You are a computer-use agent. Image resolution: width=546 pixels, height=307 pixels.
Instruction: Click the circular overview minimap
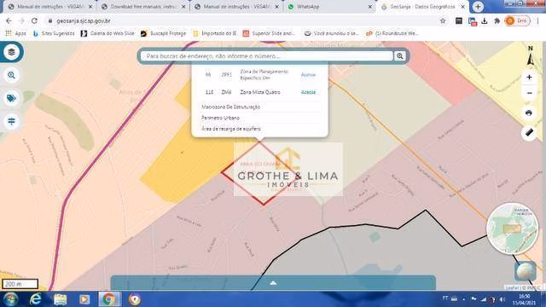[512, 229]
